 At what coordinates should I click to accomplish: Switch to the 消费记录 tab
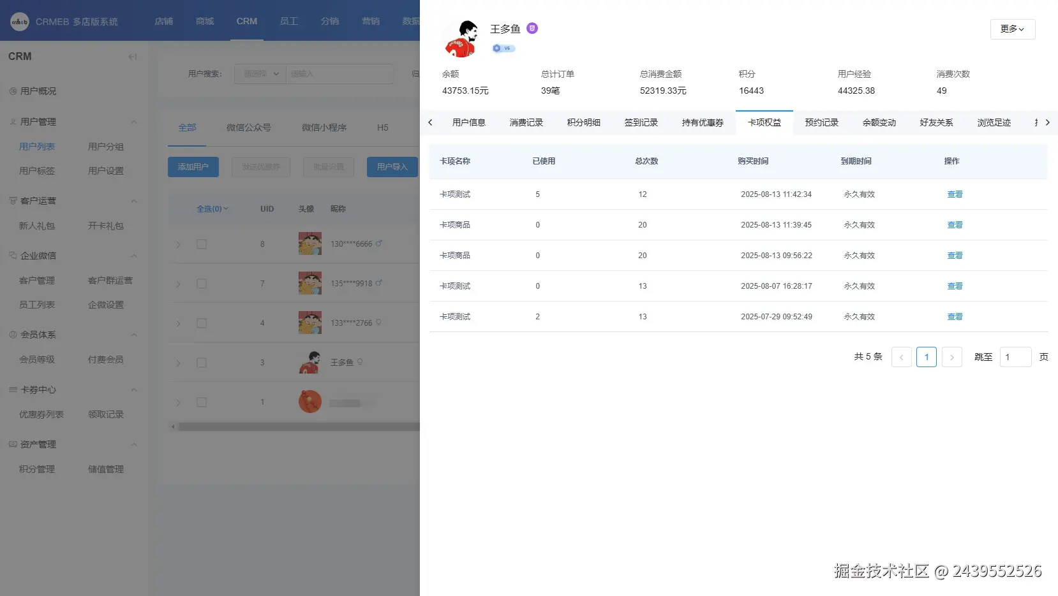click(526, 122)
